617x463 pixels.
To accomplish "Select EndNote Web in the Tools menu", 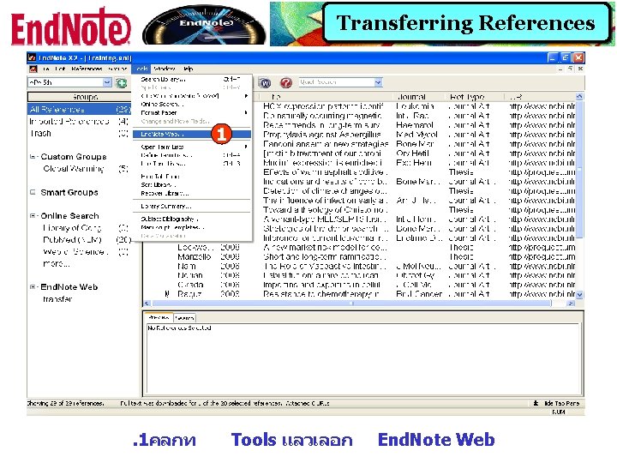I will pos(192,135).
